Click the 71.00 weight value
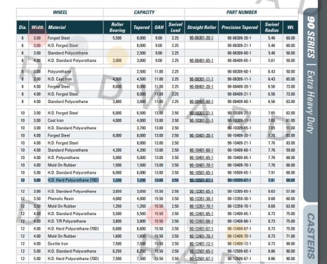 coord(291,236)
